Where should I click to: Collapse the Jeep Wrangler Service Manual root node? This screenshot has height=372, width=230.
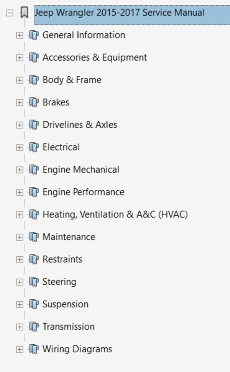pyautogui.click(x=10, y=13)
